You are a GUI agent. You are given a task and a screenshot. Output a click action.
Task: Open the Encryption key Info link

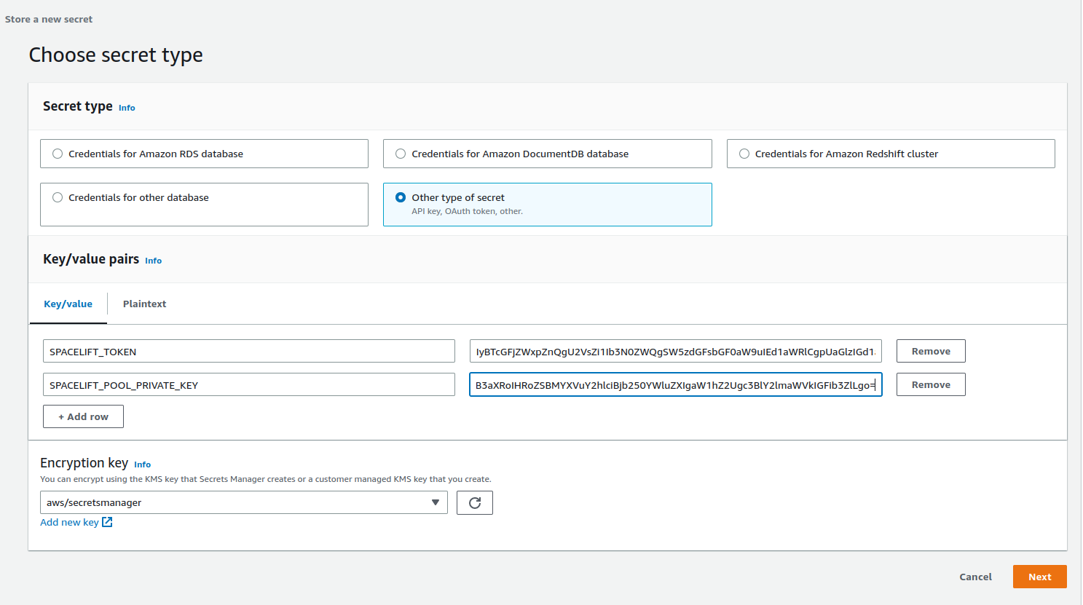142,464
